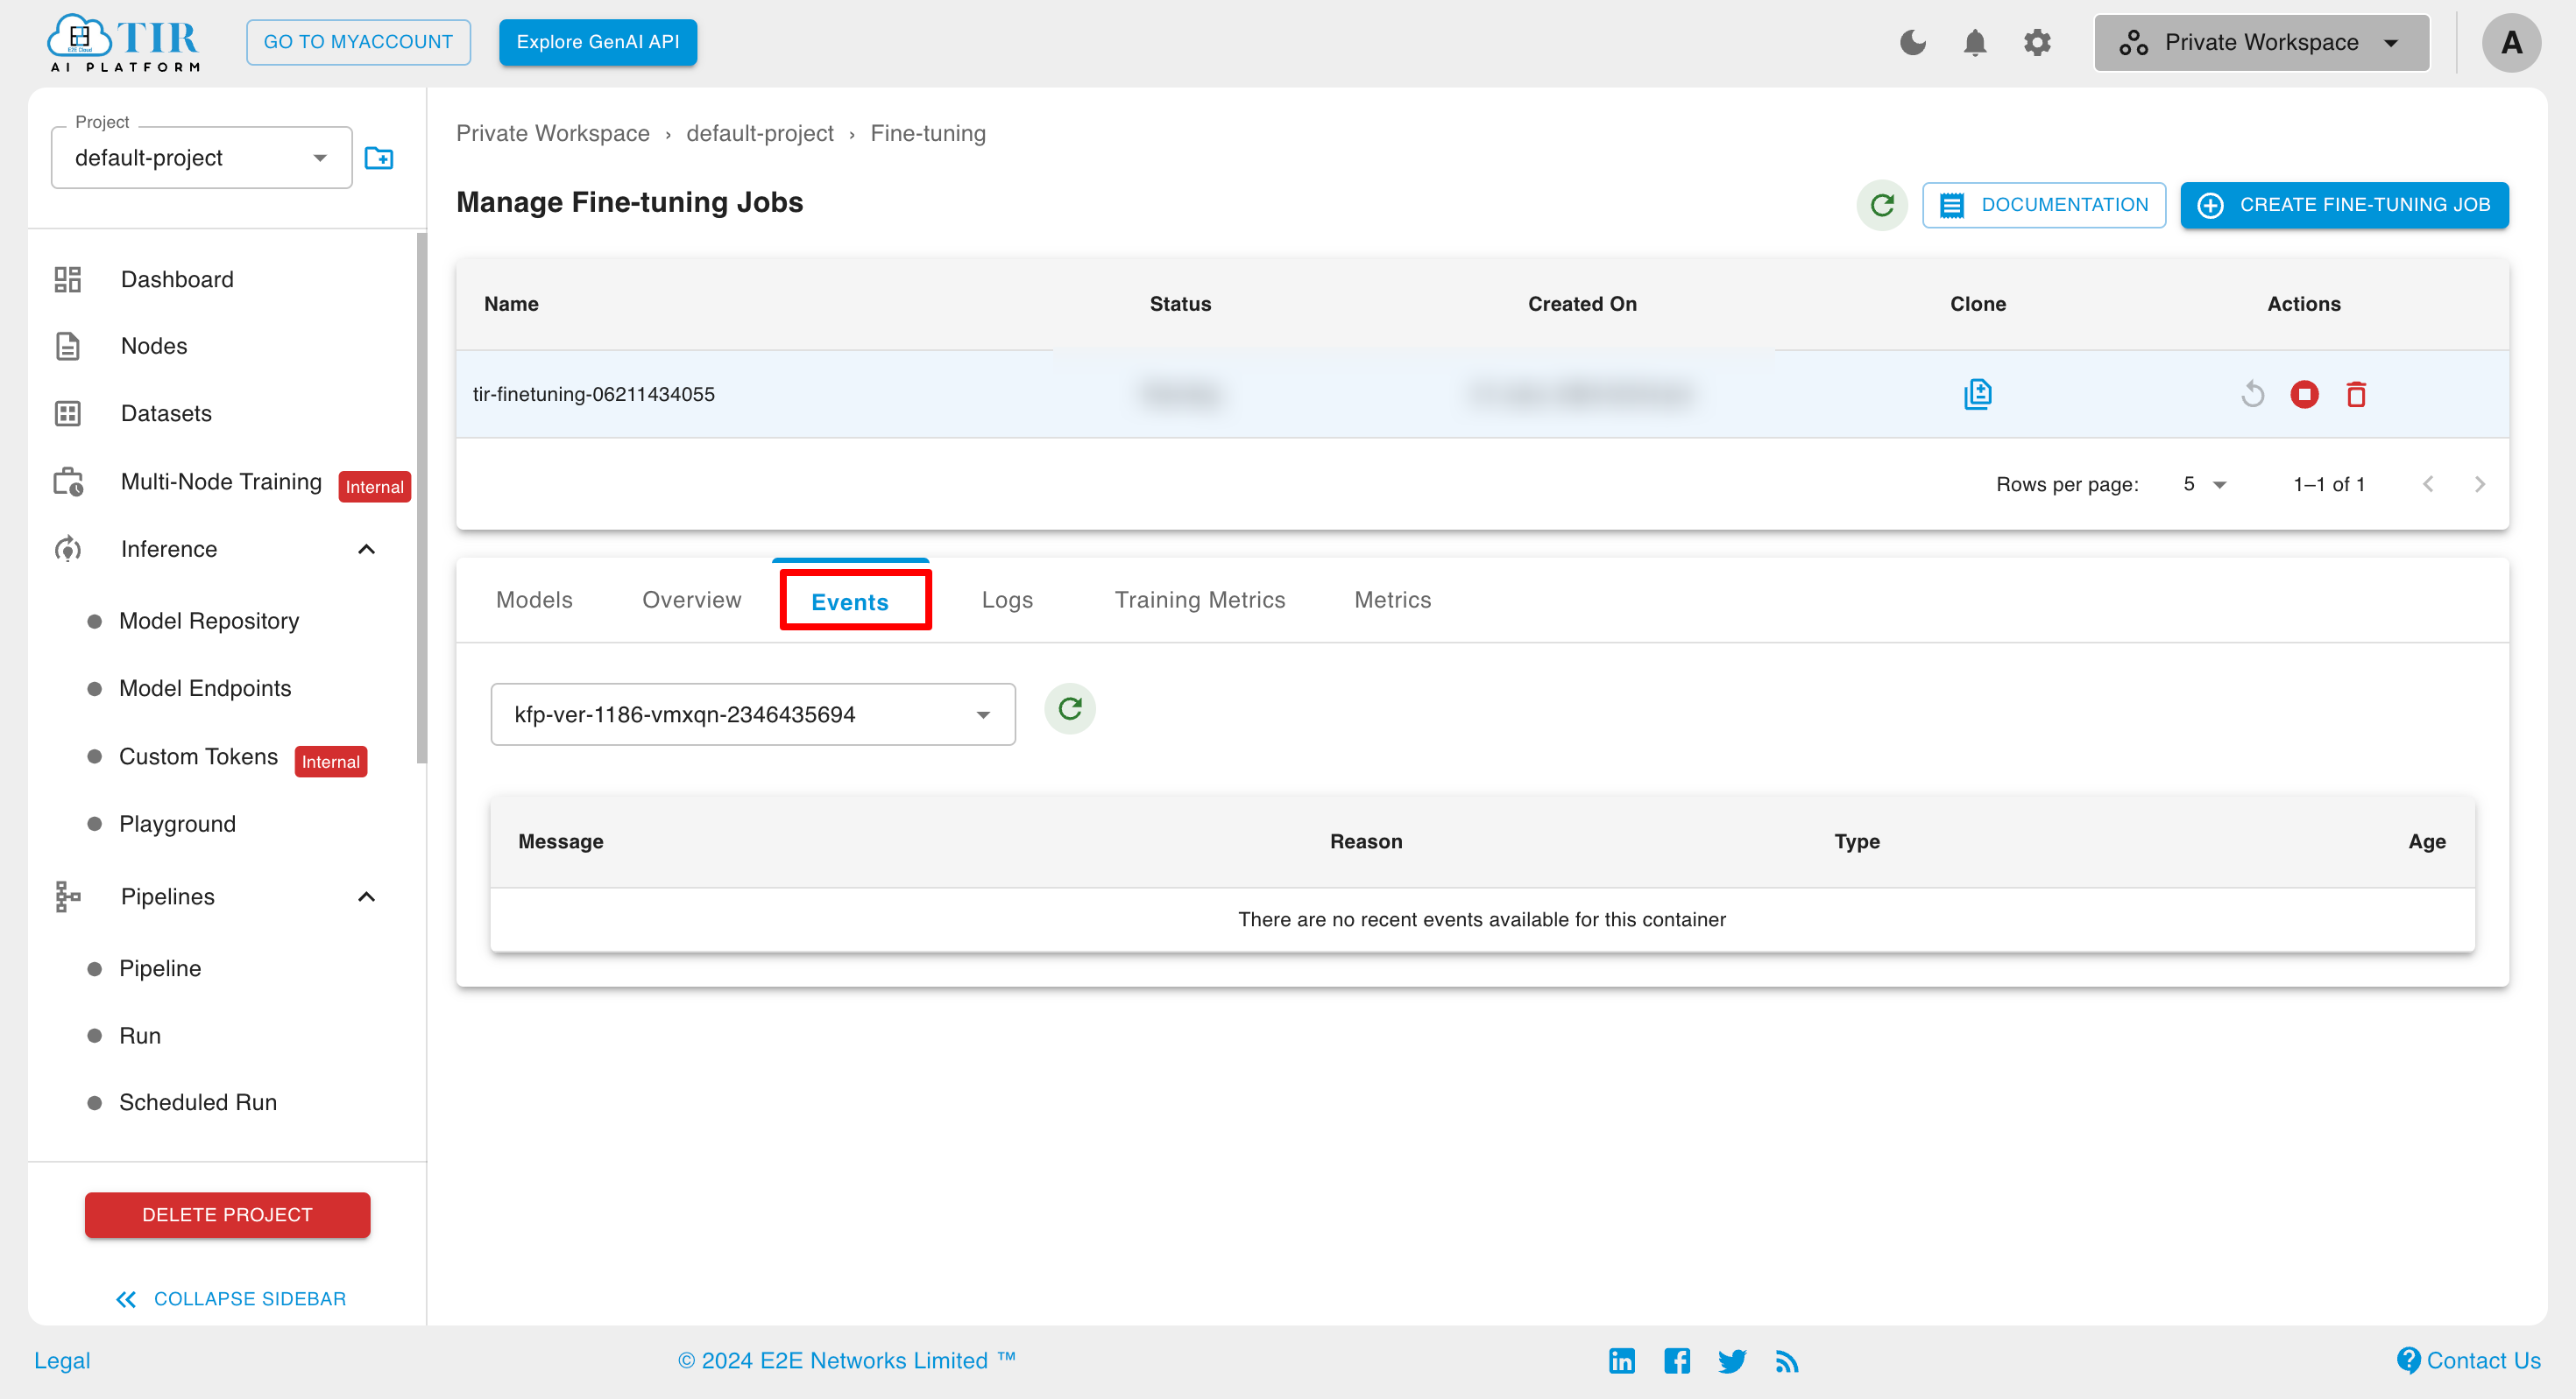Collapse the Inference section chevron
2576x1399 pixels.
point(367,549)
